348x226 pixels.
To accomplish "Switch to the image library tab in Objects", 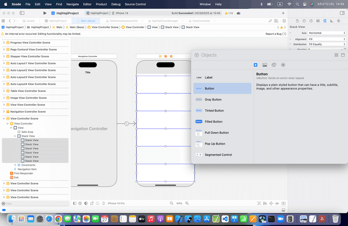I will tap(264, 65).
